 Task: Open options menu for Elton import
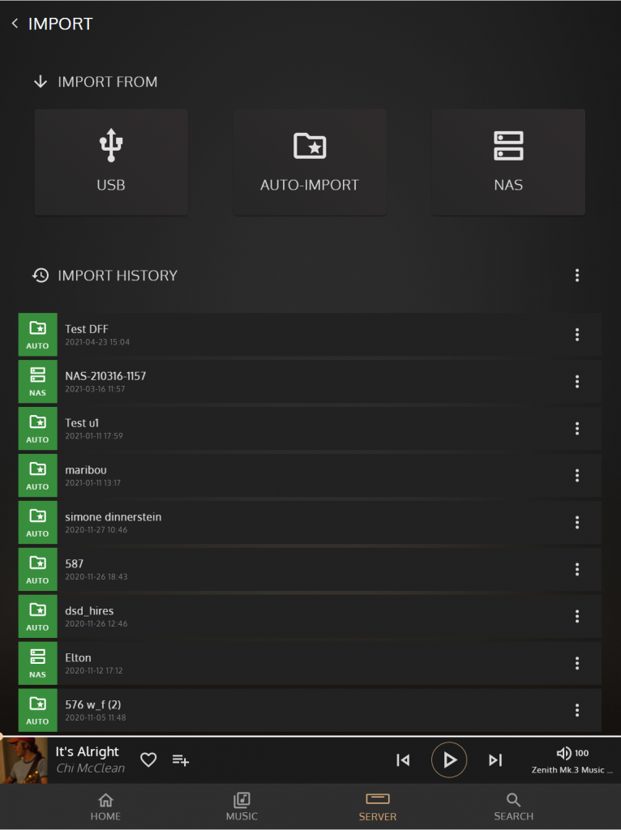coord(577,663)
